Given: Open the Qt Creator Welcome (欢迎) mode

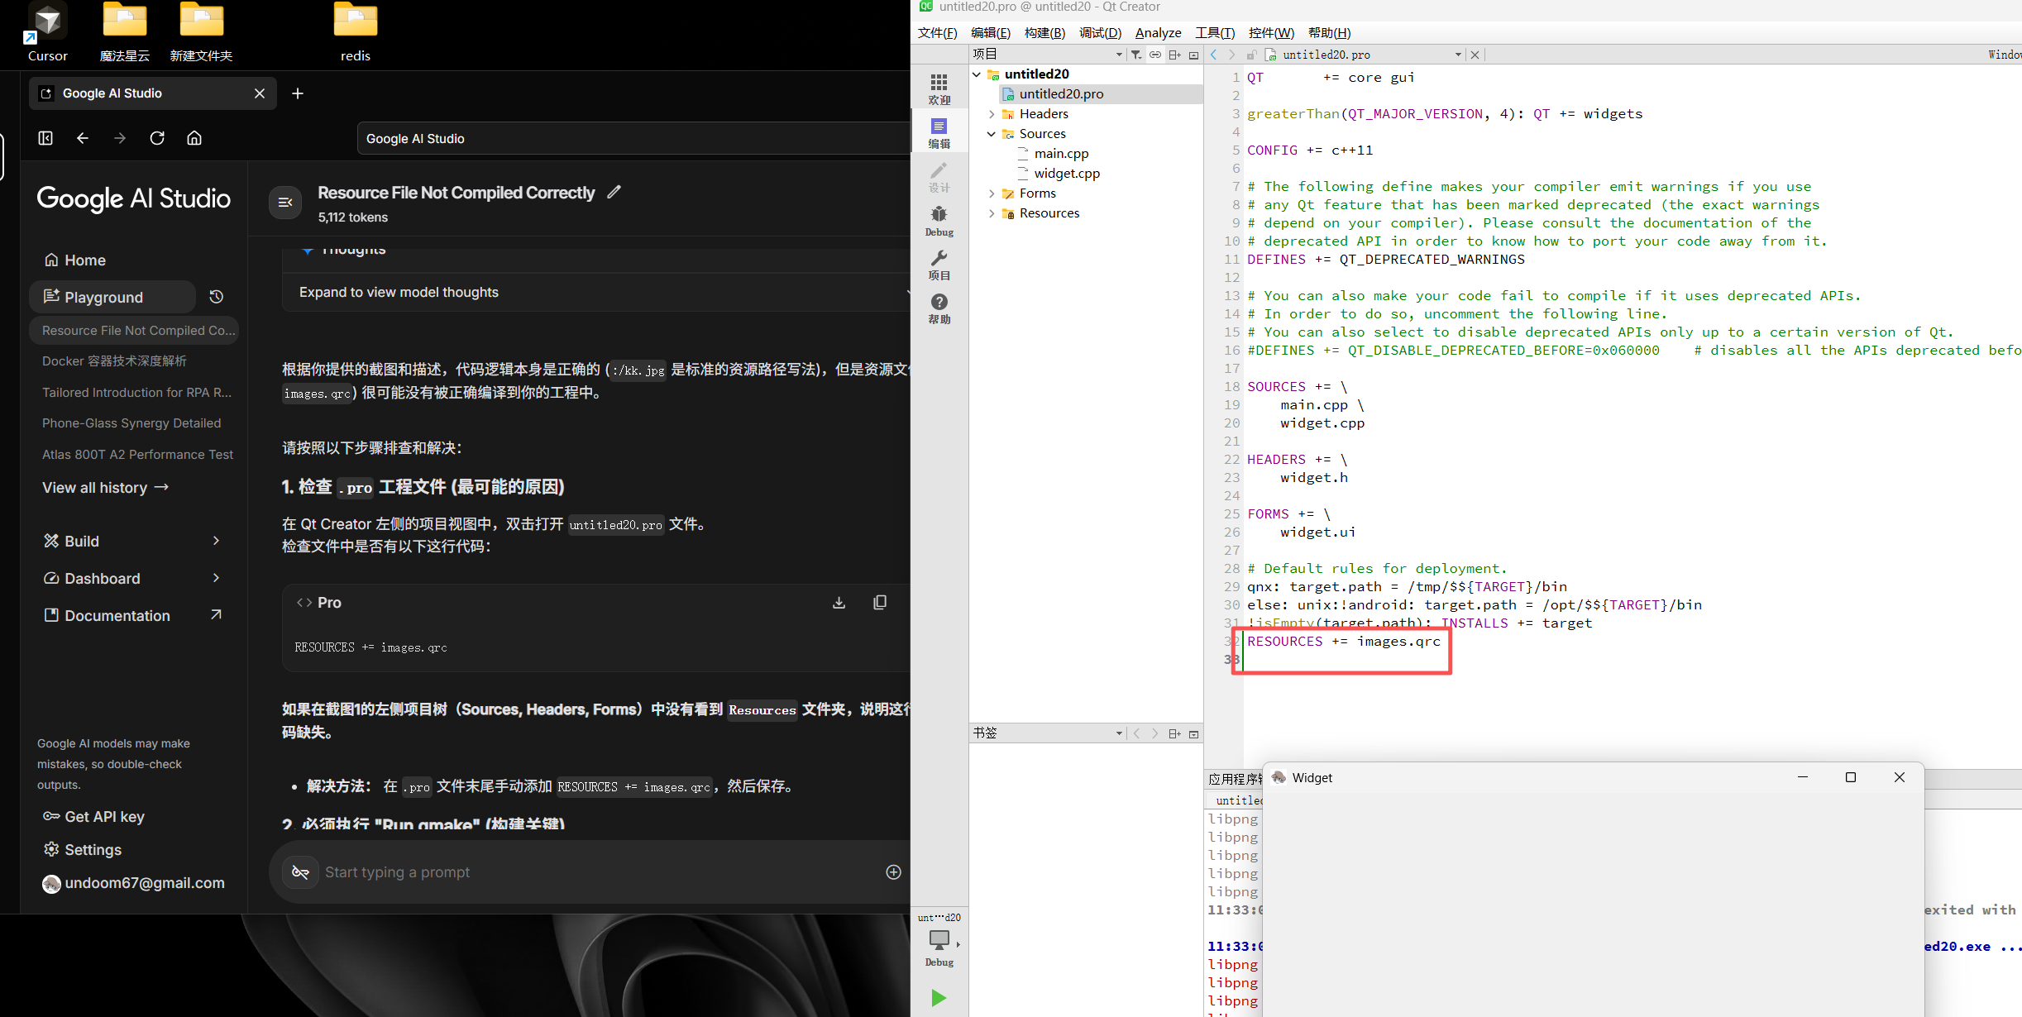Looking at the screenshot, I should click(939, 88).
